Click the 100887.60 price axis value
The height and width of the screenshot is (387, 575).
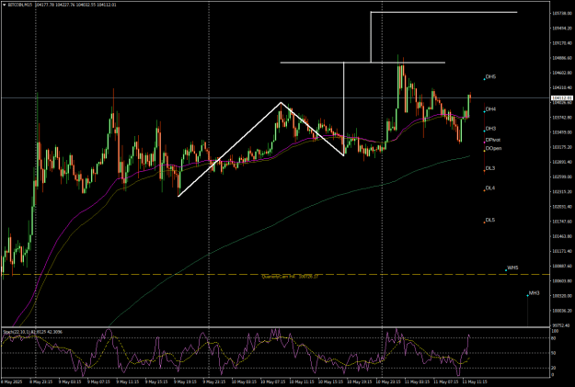tap(562, 266)
